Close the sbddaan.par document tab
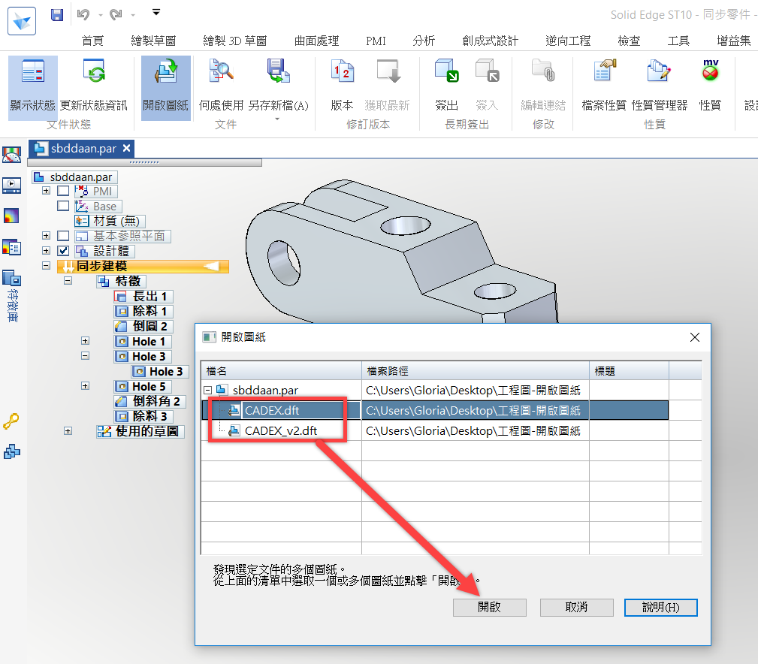Screen dimensions: 758x664 pyautogui.click(x=127, y=148)
